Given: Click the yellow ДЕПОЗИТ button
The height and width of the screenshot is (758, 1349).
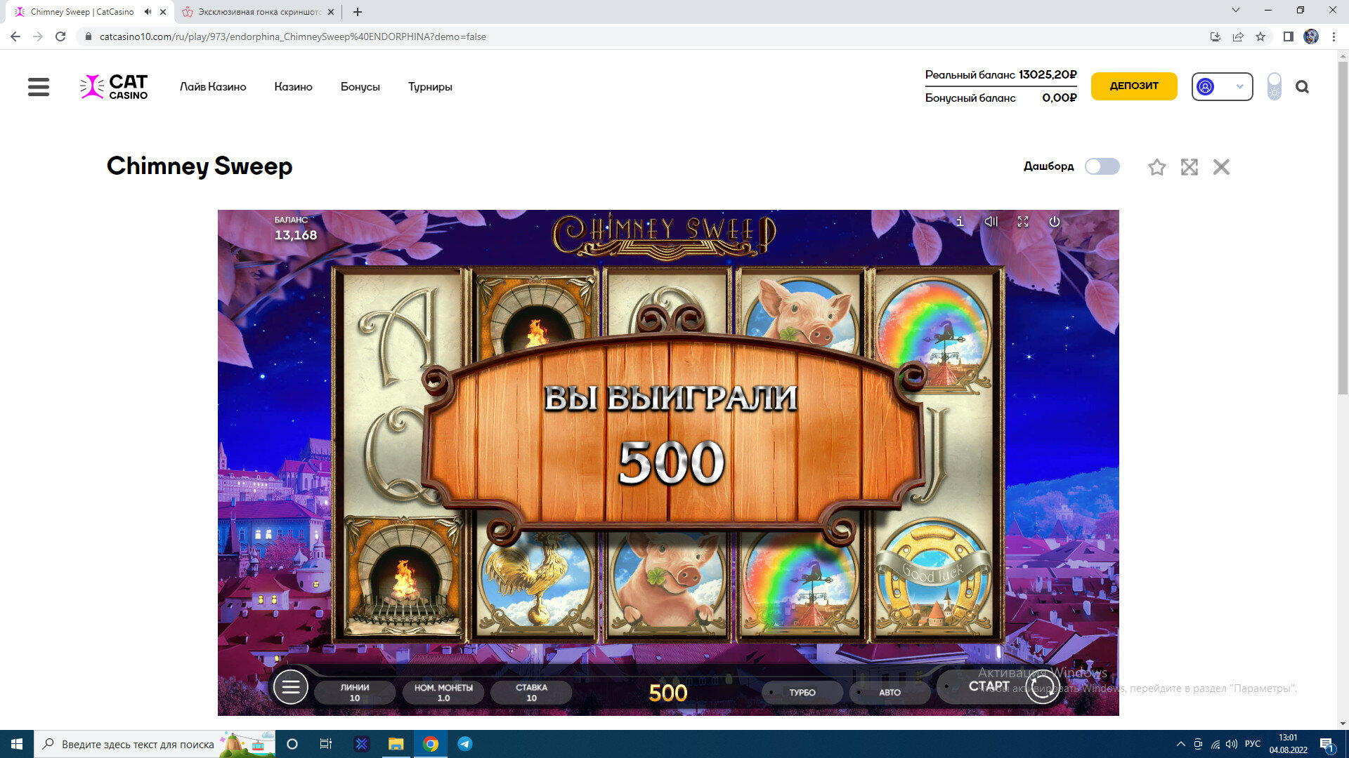Looking at the screenshot, I should [x=1133, y=86].
